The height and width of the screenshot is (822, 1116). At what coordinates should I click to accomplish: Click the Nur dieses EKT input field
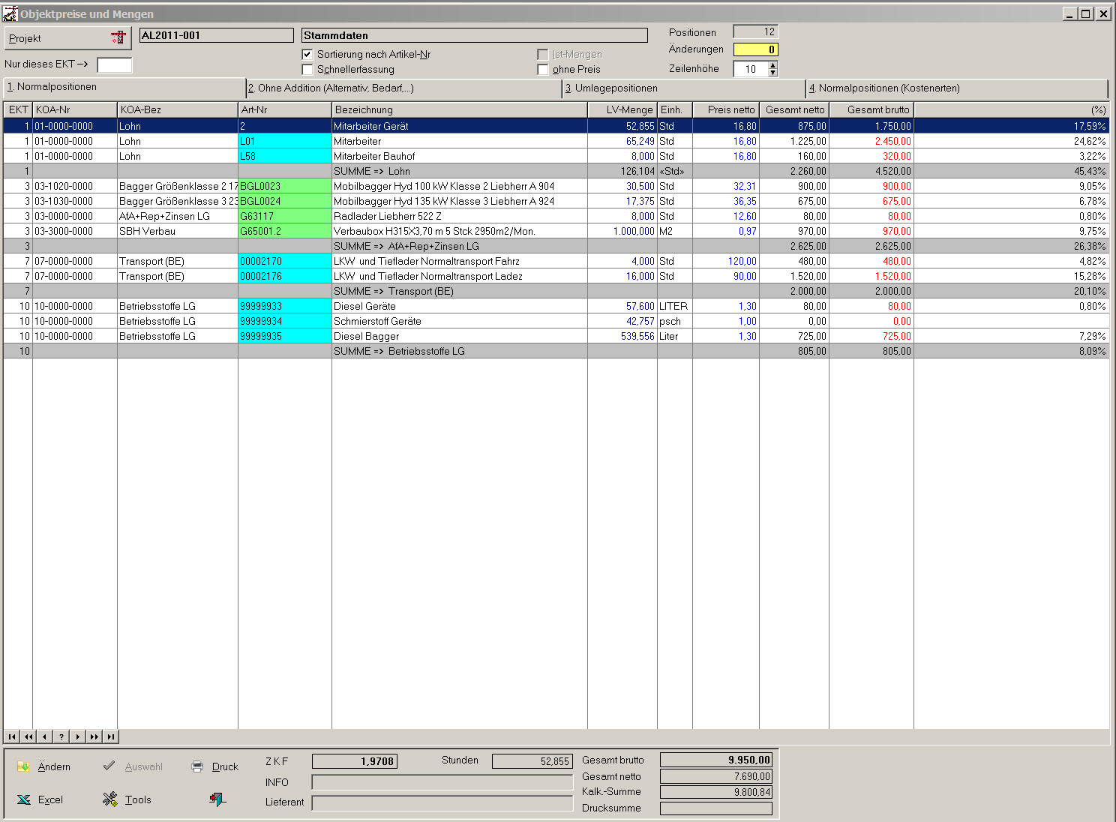click(115, 64)
